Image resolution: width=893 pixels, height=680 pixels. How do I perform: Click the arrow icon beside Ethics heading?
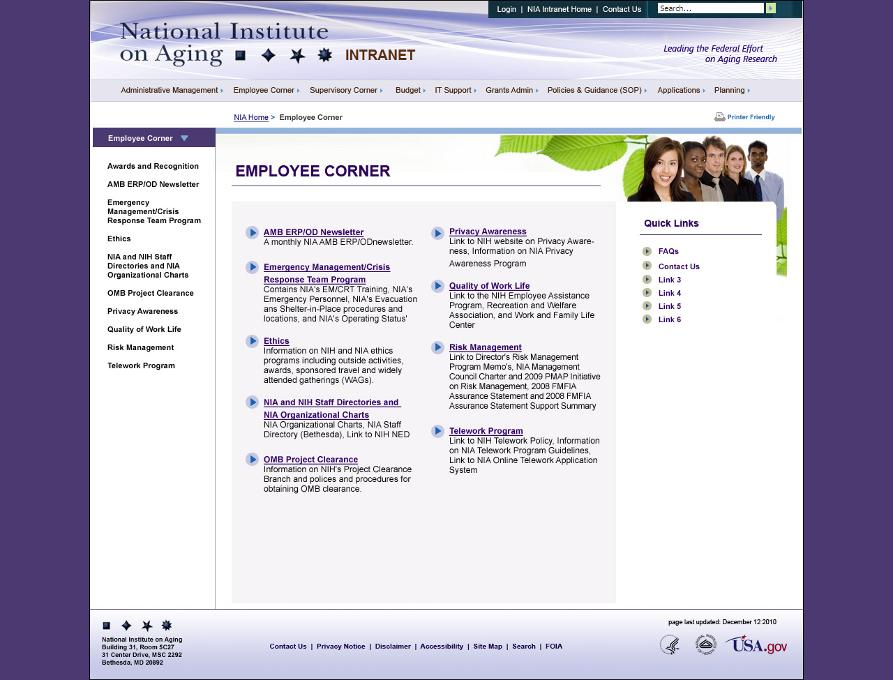coord(252,341)
